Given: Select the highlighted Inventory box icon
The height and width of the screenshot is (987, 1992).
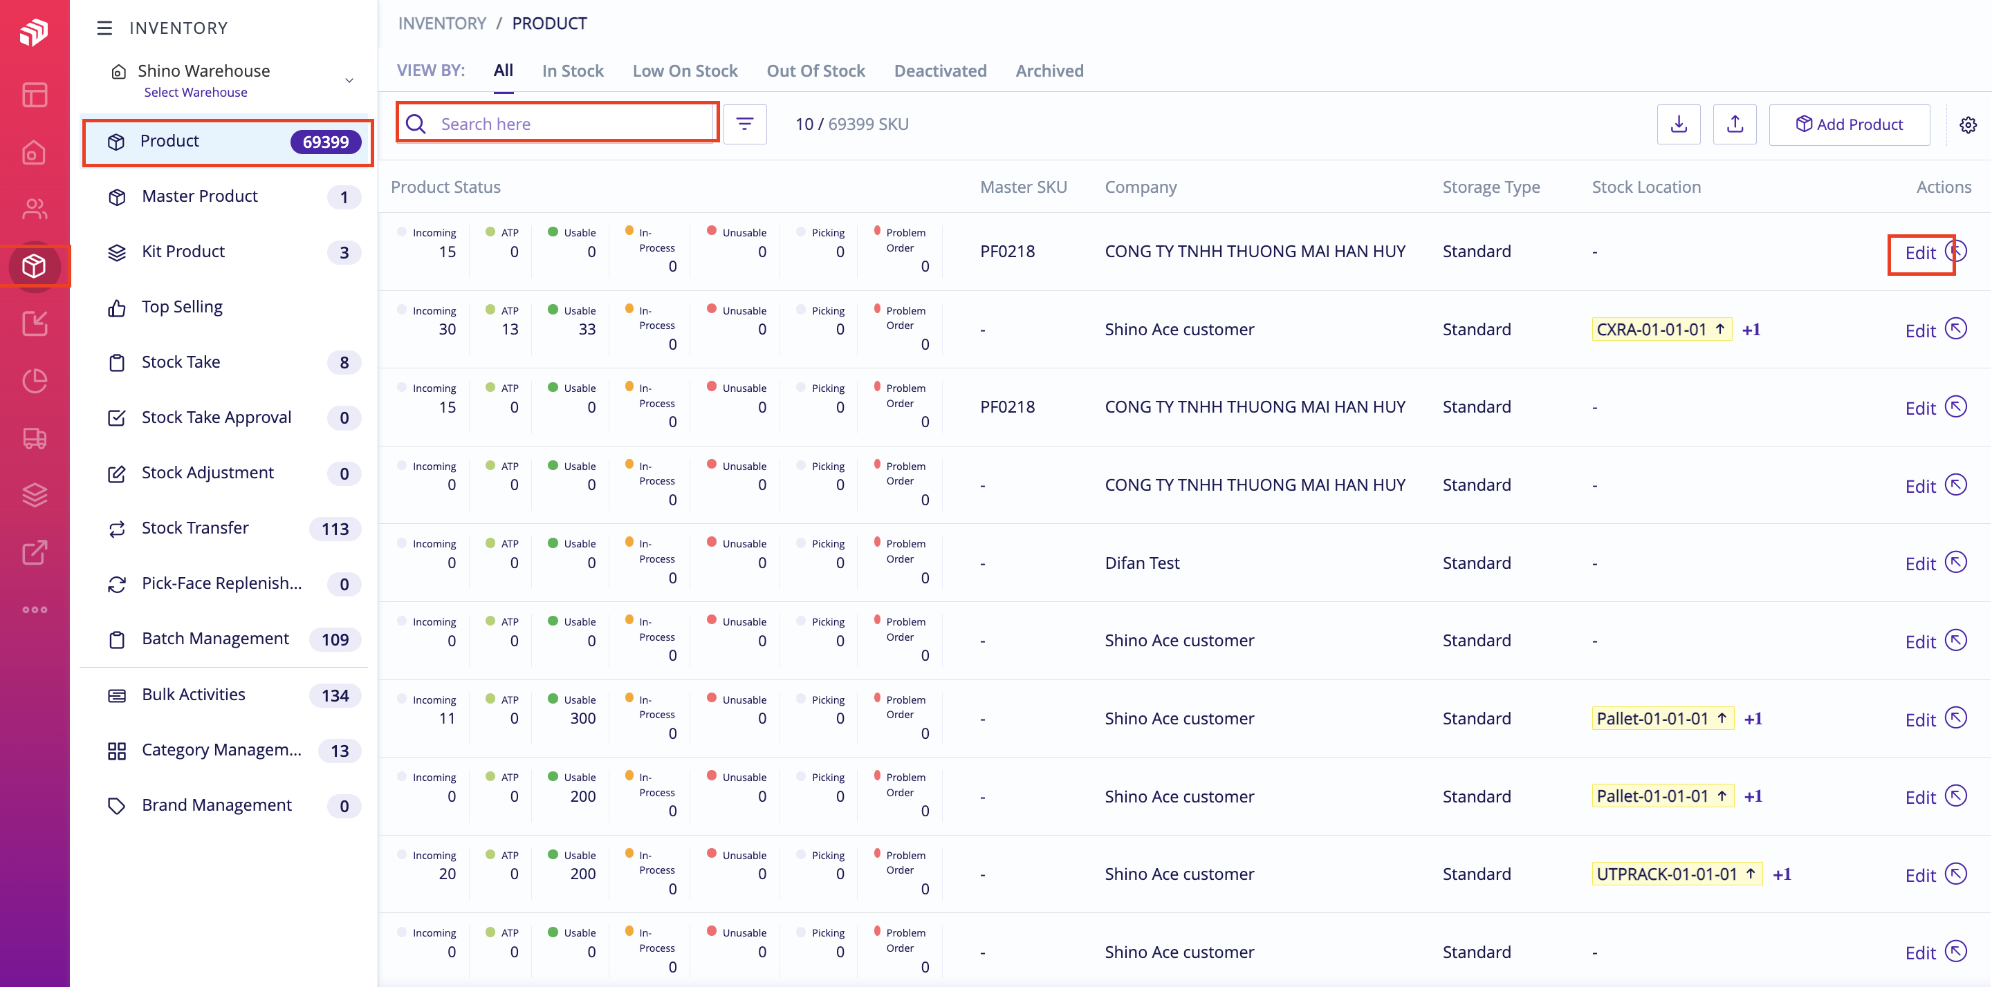Looking at the screenshot, I should click(35, 266).
